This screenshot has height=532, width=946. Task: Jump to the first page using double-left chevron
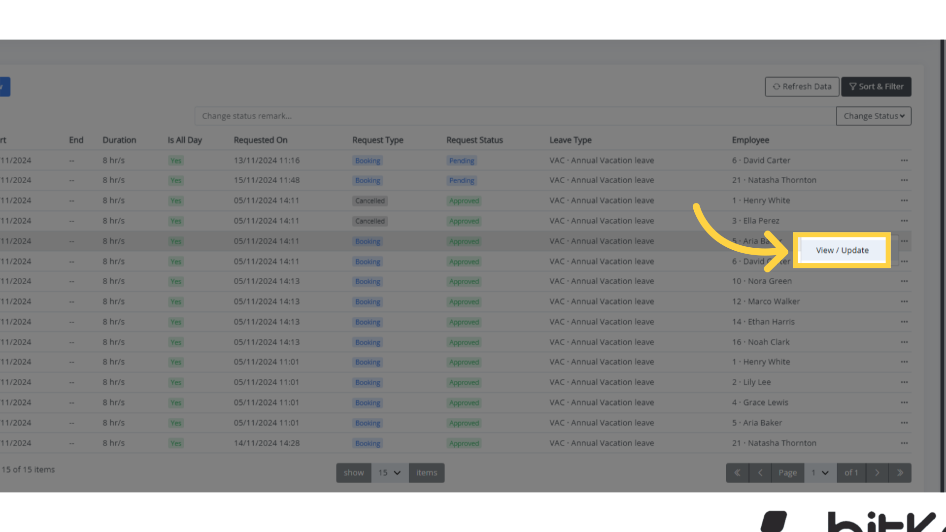click(x=738, y=472)
